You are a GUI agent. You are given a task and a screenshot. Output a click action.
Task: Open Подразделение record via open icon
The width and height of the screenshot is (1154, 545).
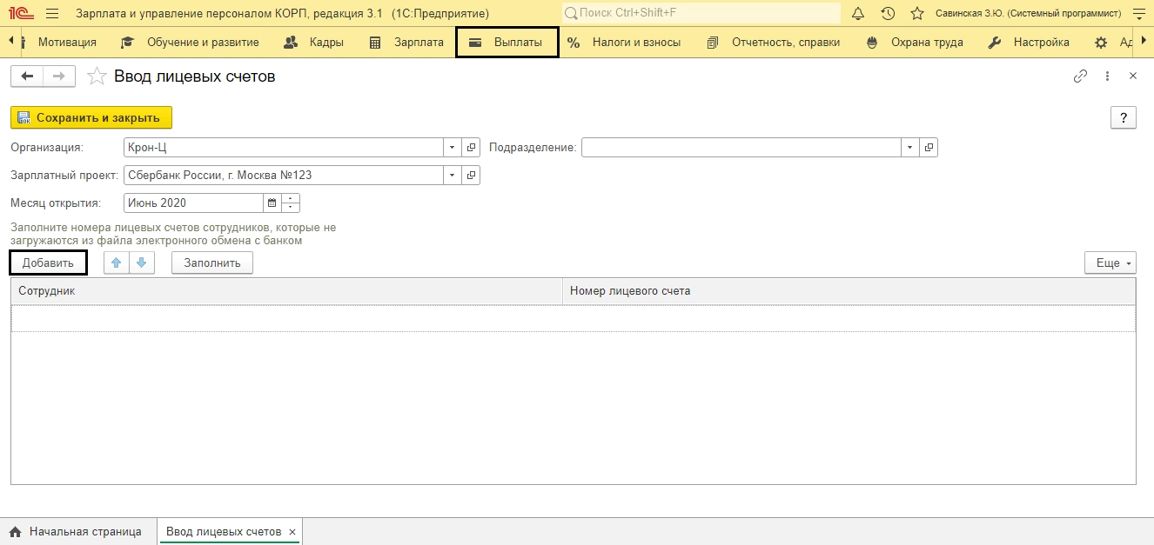click(x=929, y=148)
